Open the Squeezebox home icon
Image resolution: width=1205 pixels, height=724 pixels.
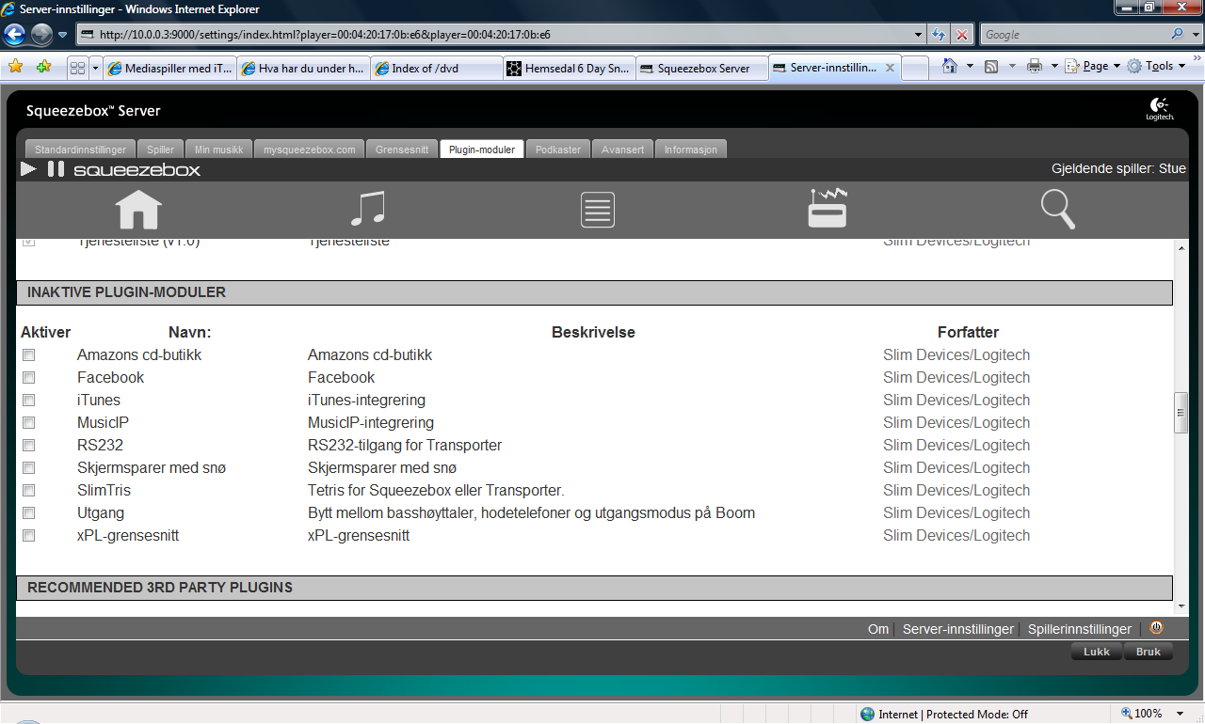coord(138,209)
